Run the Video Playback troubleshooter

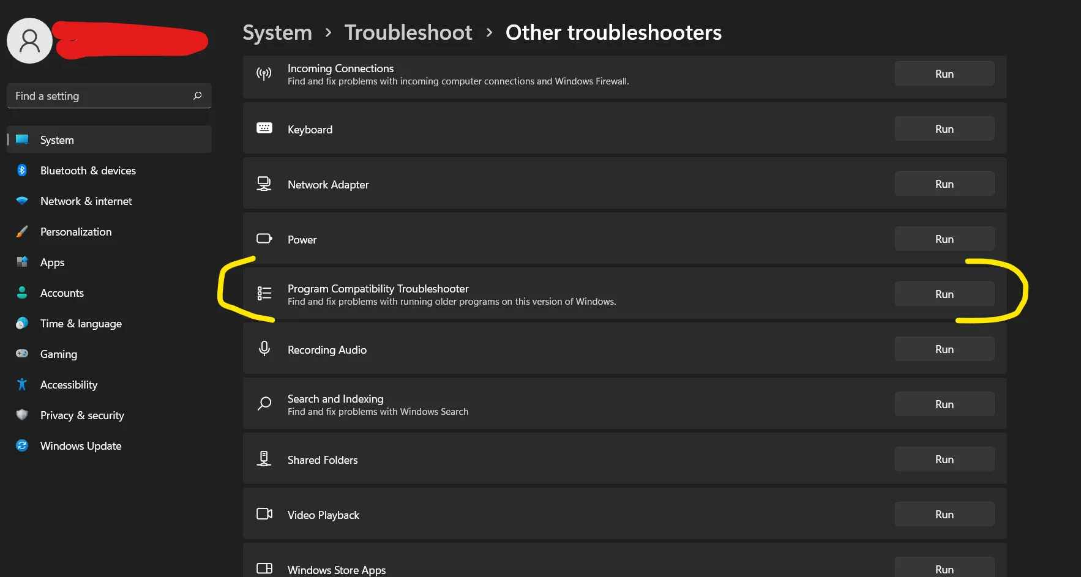[x=944, y=515]
